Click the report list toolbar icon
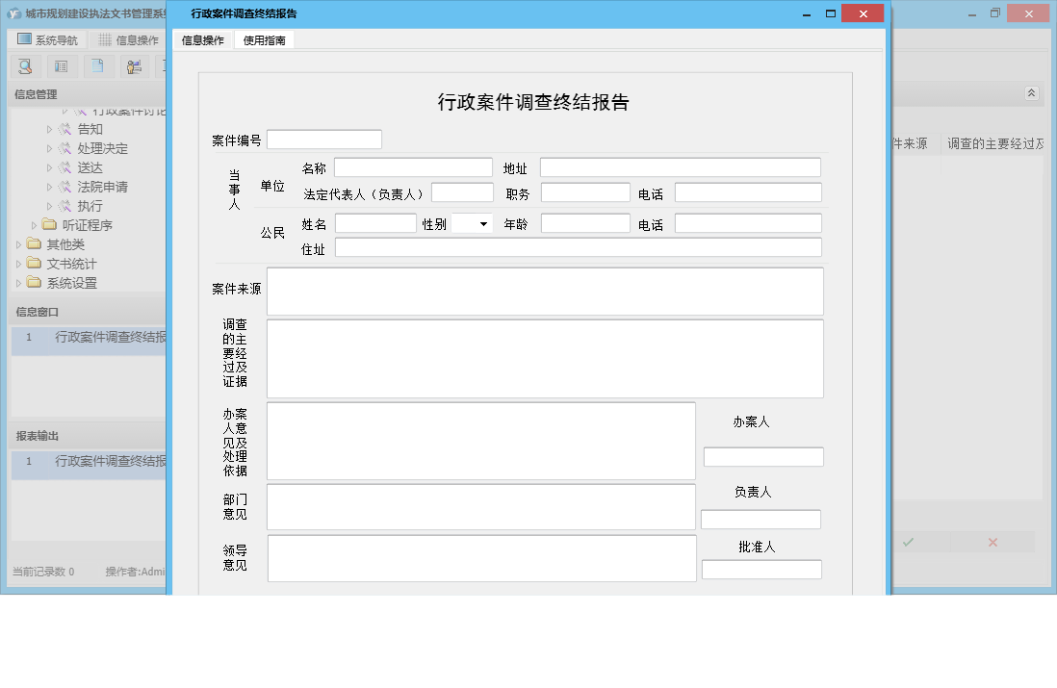The width and height of the screenshot is (1057, 688). (x=61, y=66)
